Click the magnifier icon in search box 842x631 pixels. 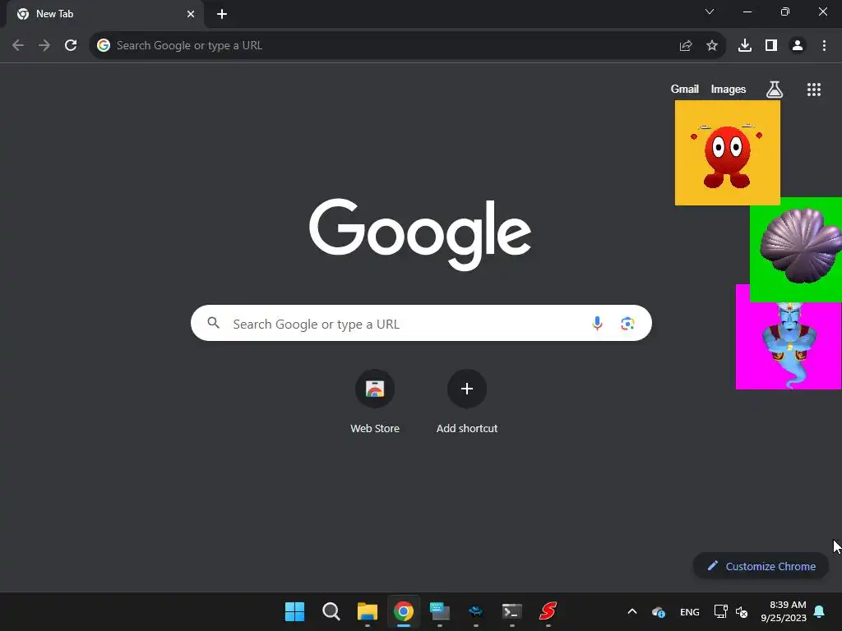pyautogui.click(x=214, y=323)
